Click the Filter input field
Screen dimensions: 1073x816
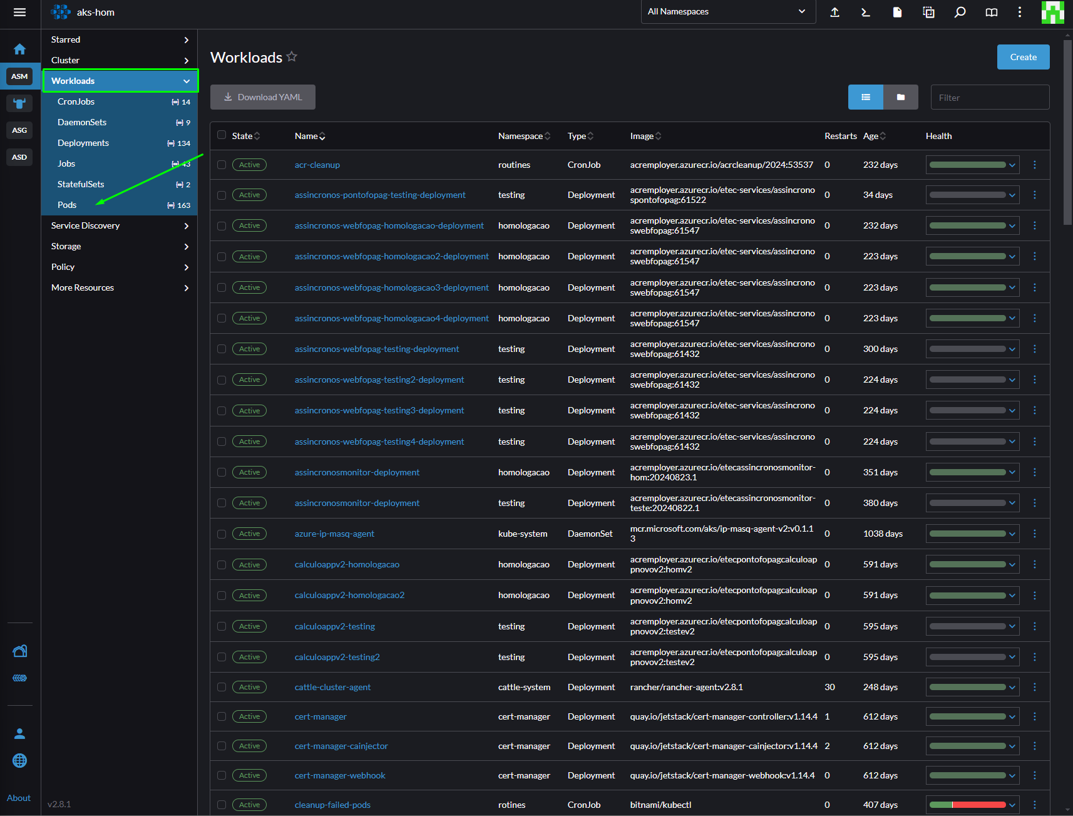(990, 97)
